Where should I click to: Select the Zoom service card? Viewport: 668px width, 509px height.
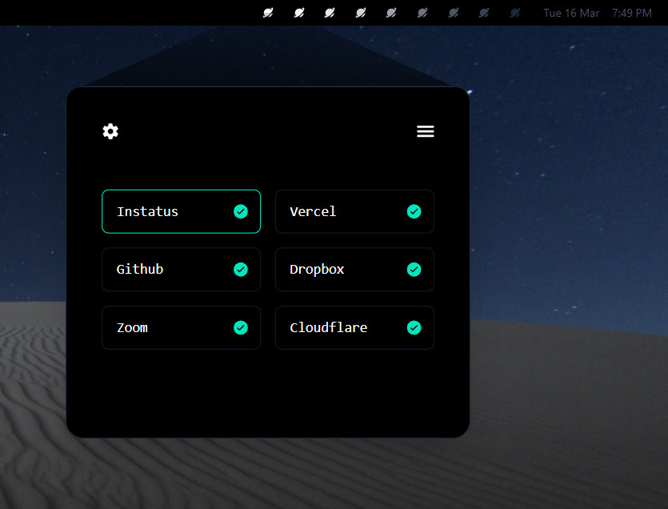click(x=181, y=327)
